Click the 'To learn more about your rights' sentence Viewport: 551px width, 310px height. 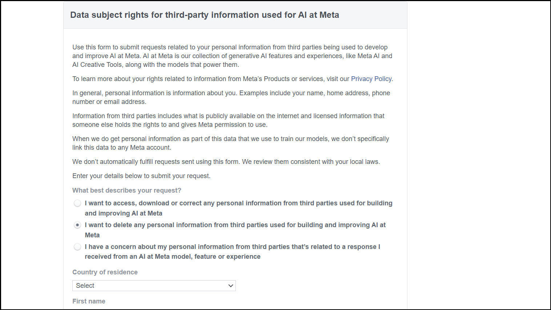(x=211, y=79)
